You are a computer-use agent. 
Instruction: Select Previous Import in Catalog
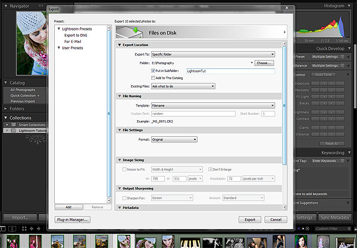click(23, 101)
